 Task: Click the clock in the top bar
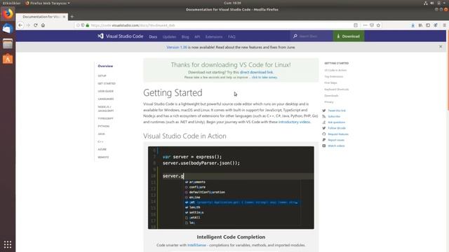(232, 3)
